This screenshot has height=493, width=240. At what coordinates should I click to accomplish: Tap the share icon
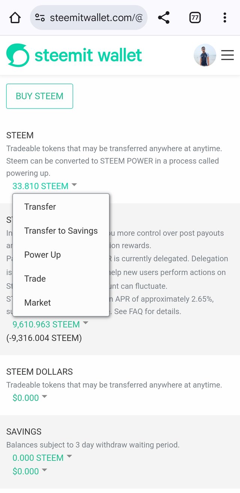coord(163,18)
